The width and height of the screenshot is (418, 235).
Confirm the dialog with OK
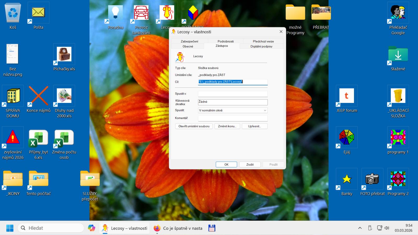226,164
